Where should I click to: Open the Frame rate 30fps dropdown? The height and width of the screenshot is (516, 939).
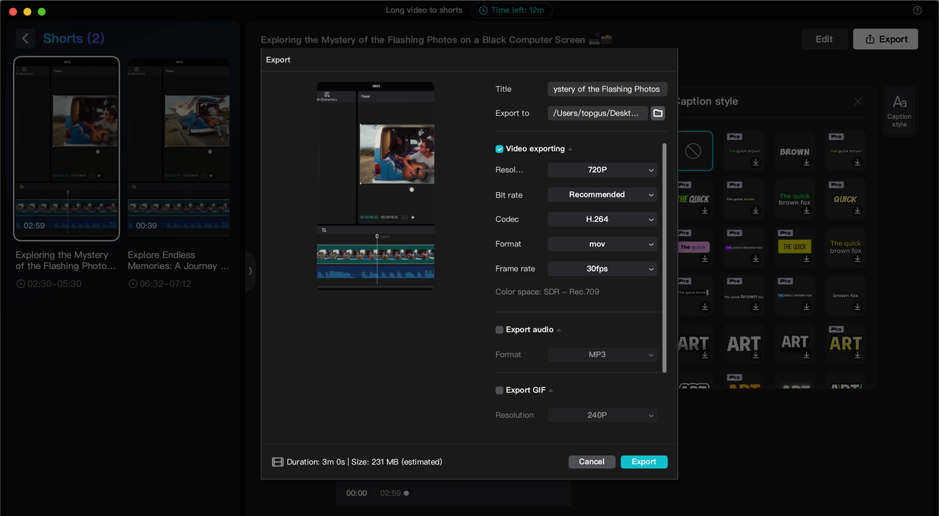[x=602, y=269]
